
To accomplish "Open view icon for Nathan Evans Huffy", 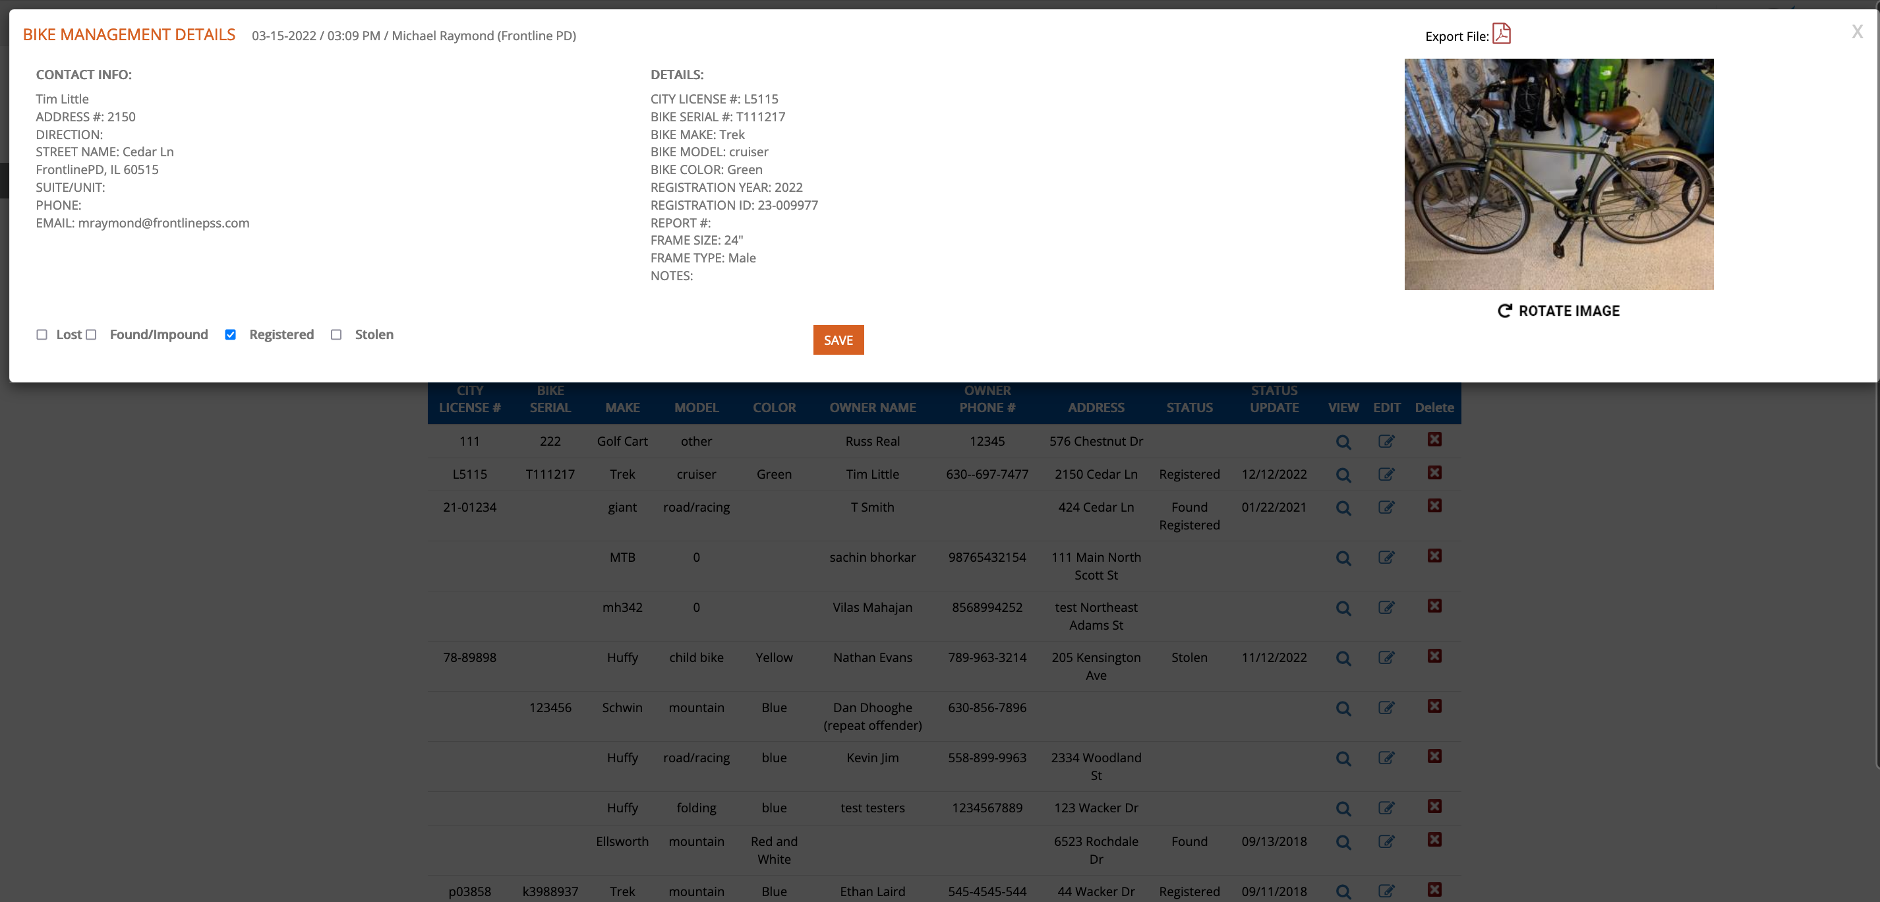I will pyautogui.click(x=1343, y=658).
